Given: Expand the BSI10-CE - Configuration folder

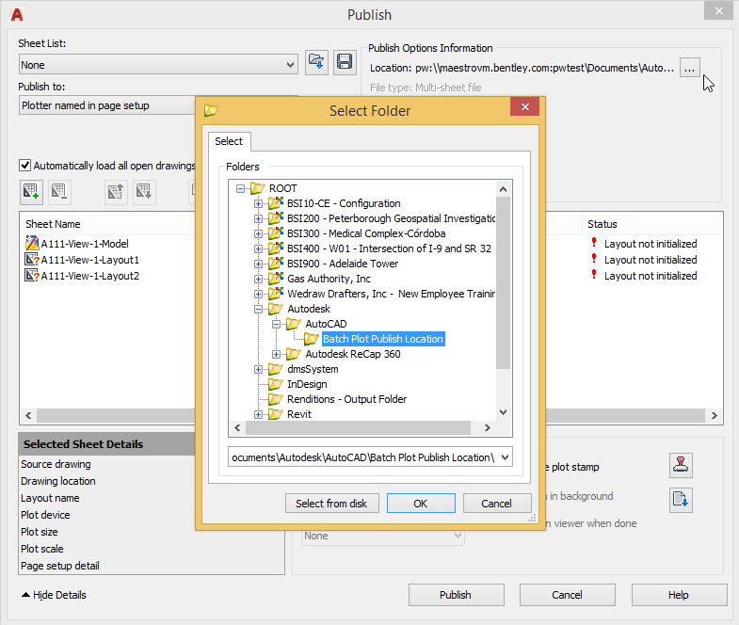Looking at the screenshot, I should pyautogui.click(x=259, y=203).
